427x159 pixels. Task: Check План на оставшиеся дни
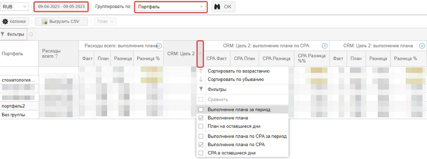(201, 126)
